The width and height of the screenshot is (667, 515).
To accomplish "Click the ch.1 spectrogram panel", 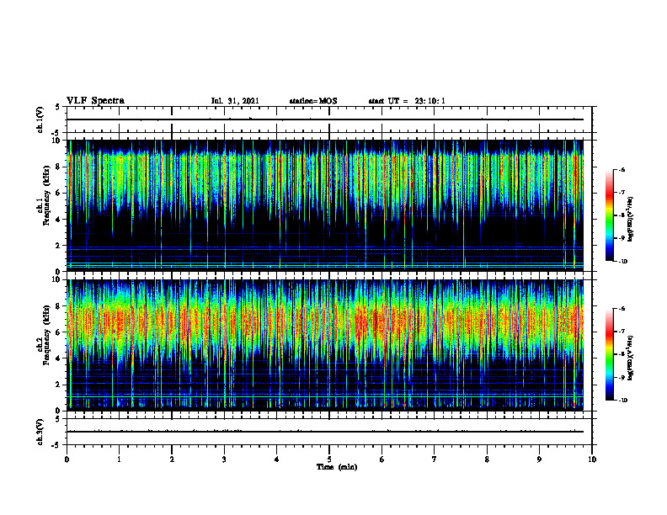I will coord(325,205).
